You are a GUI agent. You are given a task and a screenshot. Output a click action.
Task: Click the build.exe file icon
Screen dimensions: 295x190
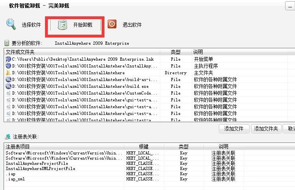[8, 86]
